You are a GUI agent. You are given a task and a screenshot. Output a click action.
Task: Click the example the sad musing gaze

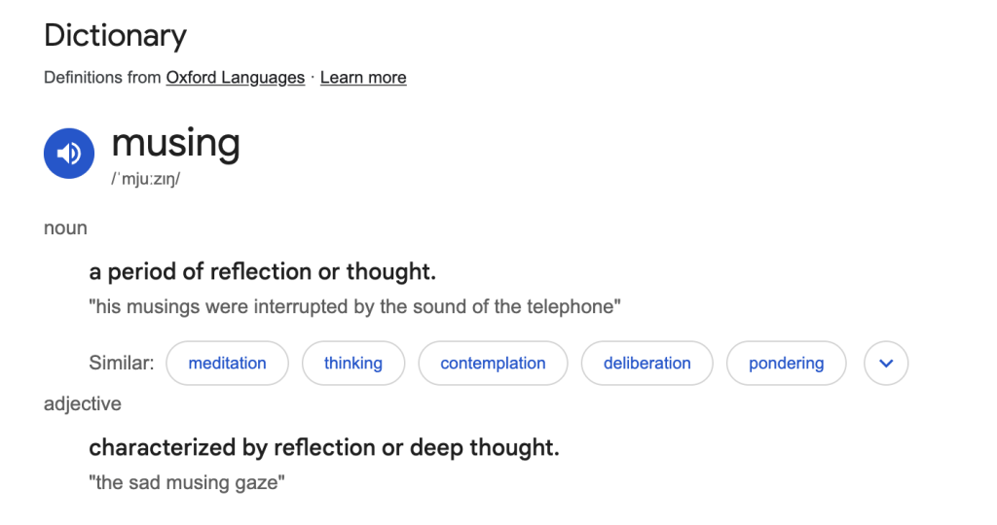tap(186, 482)
